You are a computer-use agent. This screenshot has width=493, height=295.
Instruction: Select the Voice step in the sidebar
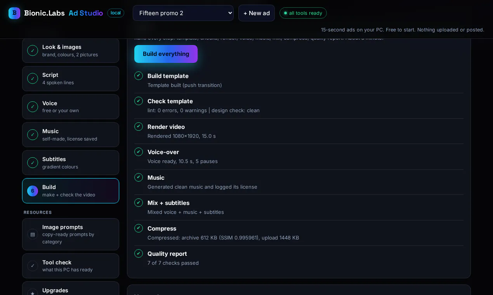[71, 107]
